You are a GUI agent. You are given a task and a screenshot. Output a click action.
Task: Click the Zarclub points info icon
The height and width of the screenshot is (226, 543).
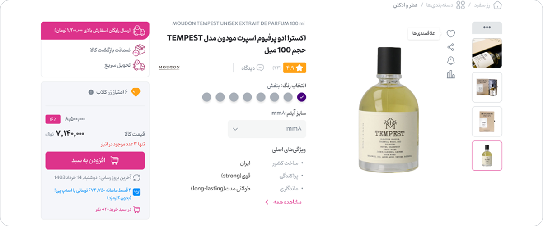91,92
